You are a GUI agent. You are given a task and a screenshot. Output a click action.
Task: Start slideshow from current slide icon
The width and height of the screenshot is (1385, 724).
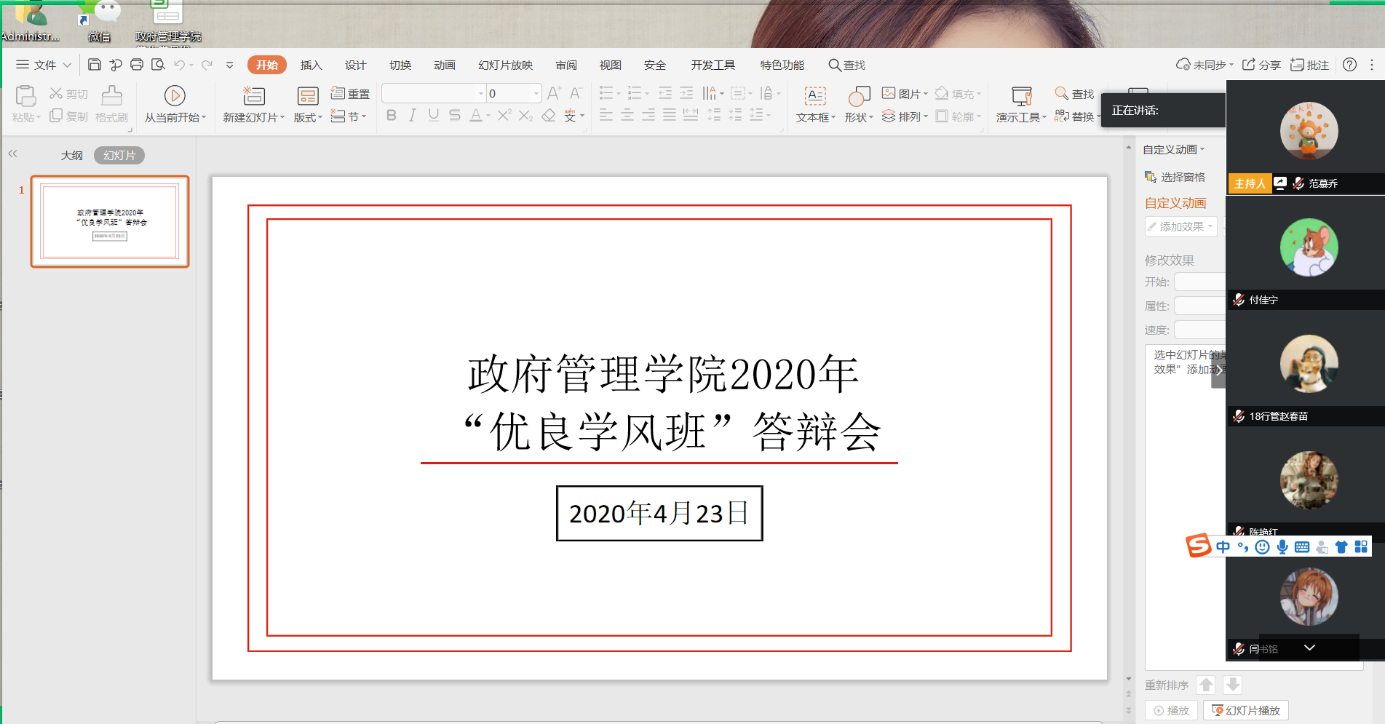point(175,95)
